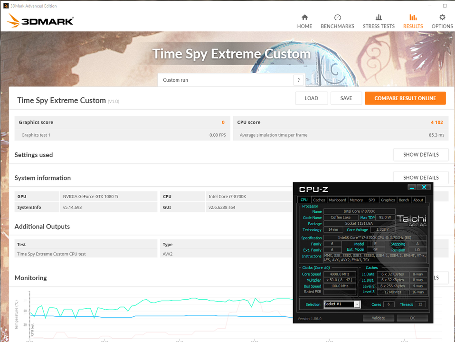Minimize the CPU-Z window
455x342 pixels.
411,187
